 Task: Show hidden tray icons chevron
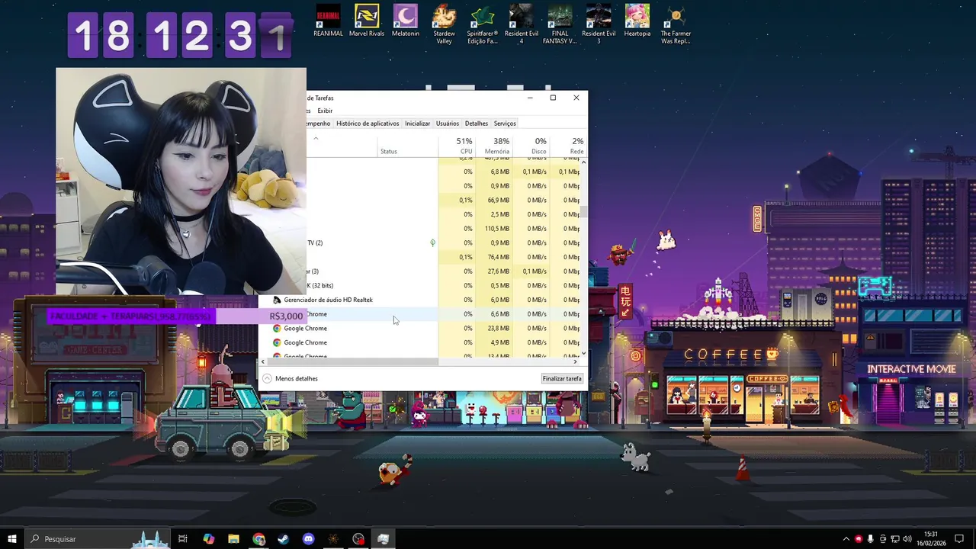(x=846, y=539)
